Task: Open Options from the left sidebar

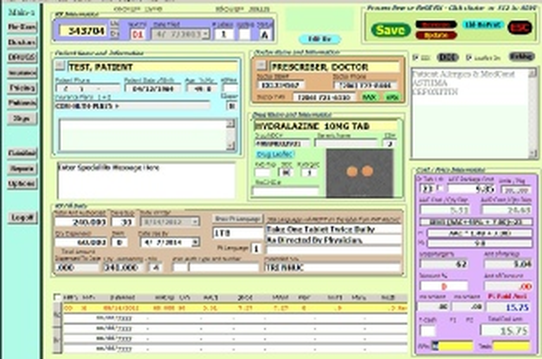Action: pos(22,184)
